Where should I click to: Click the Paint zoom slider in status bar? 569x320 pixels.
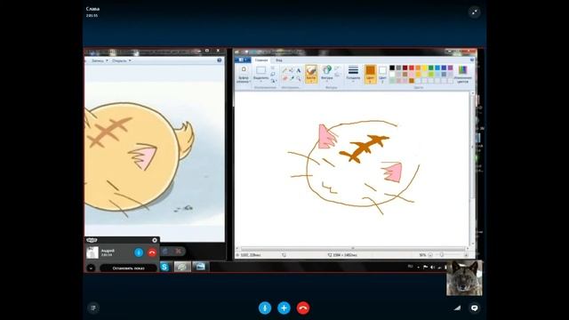tap(442, 255)
